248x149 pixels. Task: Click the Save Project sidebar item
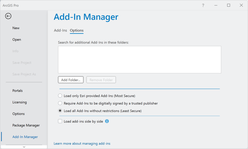(x=22, y=63)
